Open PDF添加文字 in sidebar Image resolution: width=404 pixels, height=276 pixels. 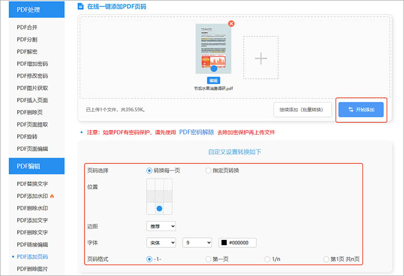click(x=32, y=220)
